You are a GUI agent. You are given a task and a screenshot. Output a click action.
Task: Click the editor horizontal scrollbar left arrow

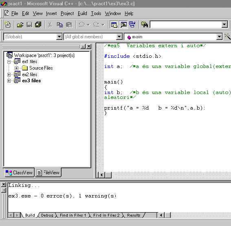click(x=101, y=175)
